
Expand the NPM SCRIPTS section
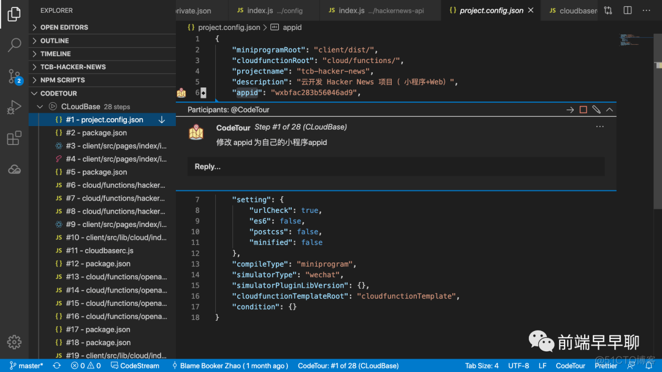click(x=102, y=80)
